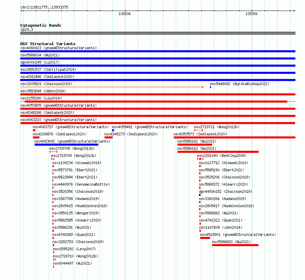Click nsv3367788 (Audano2019) label
This screenshot has width=305, height=280.
[76, 199]
